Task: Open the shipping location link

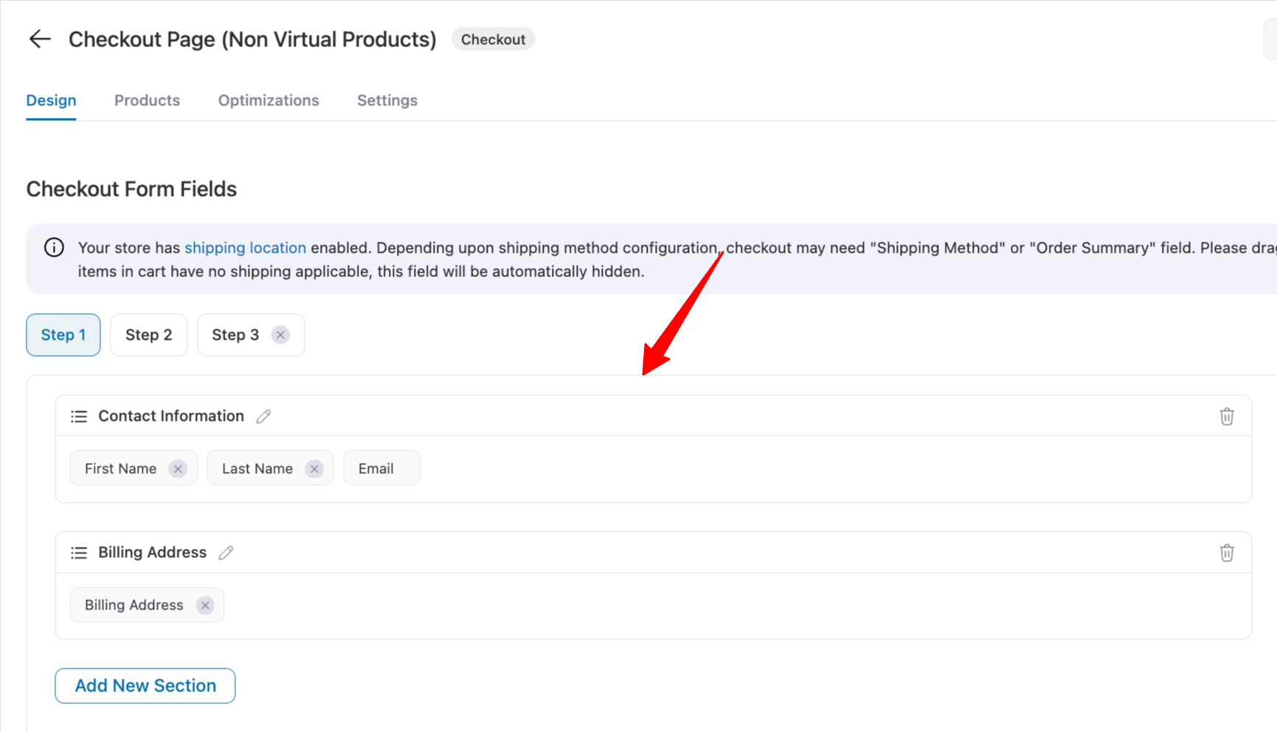Action: [x=245, y=248]
